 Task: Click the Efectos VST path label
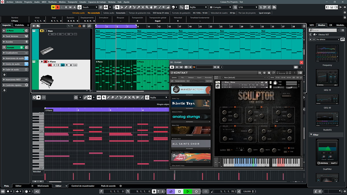coord(324,34)
